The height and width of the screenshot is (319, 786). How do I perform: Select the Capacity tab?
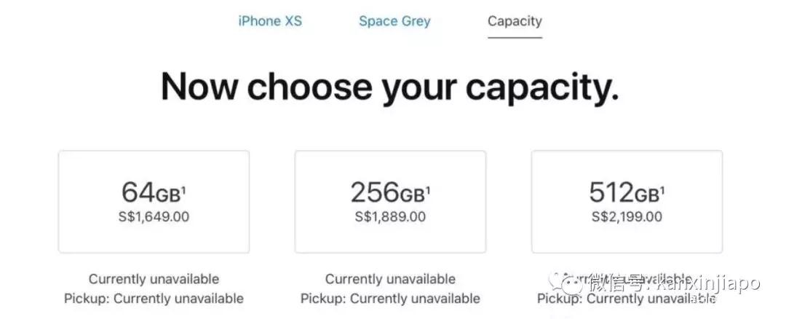coord(515,21)
